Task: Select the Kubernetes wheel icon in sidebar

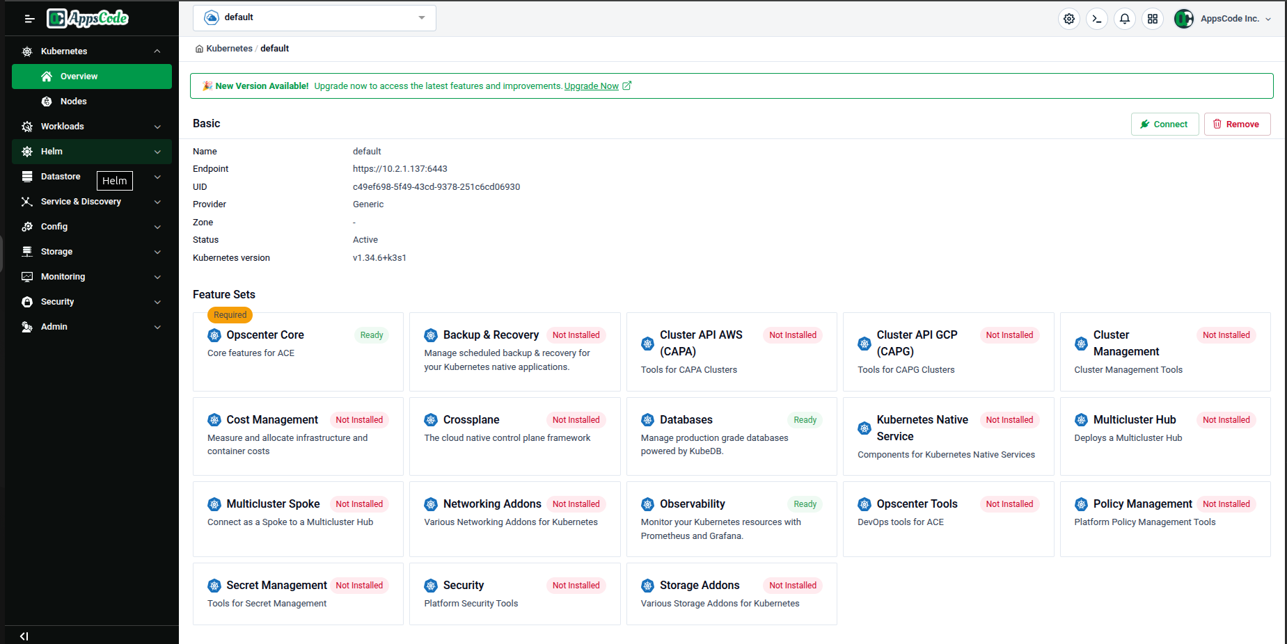Action: point(26,51)
